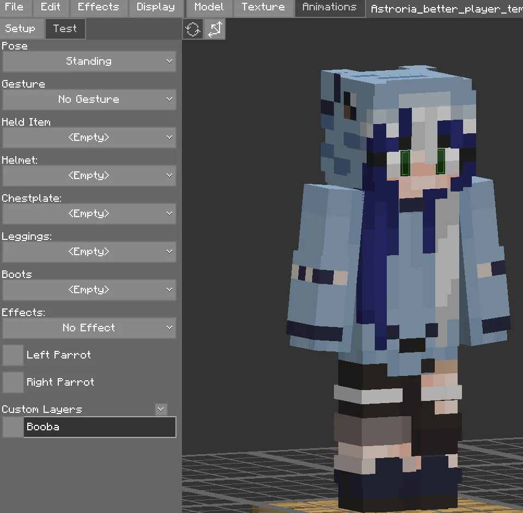Switch to the Animations tab
The image size is (523, 513).
[330, 7]
